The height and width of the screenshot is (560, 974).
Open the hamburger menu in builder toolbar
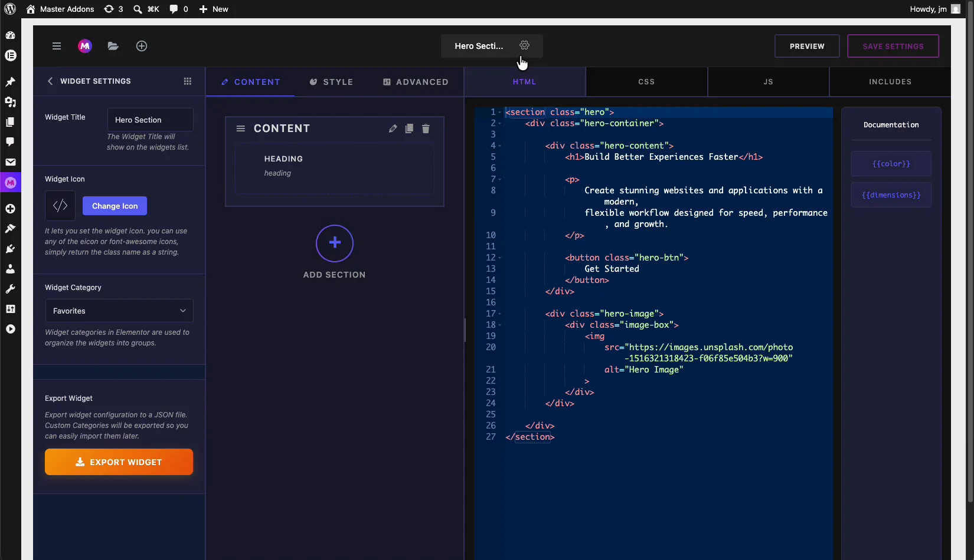(57, 46)
